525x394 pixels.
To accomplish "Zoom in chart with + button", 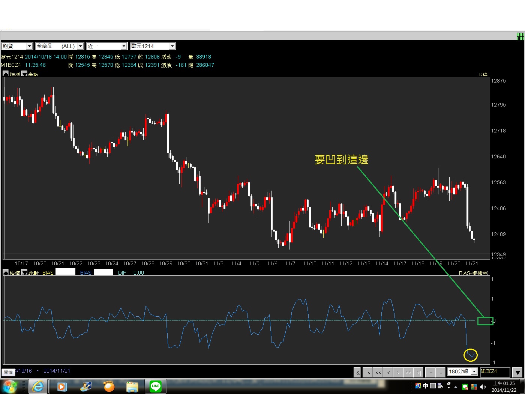I will tap(431, 372).
